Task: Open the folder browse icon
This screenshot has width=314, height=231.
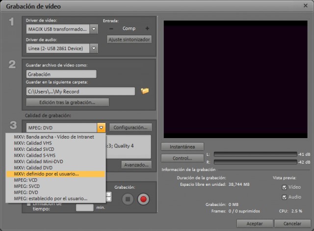Action: pos(145,91)
